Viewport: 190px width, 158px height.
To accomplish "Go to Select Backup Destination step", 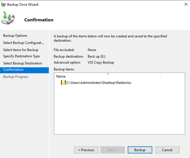I will coord(22,63).
